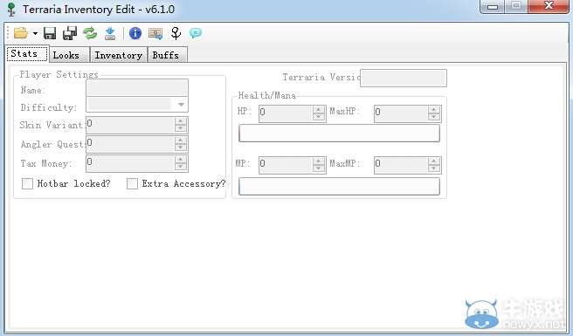Click the health progress bar
573x336 pixels.
(339, 133)
